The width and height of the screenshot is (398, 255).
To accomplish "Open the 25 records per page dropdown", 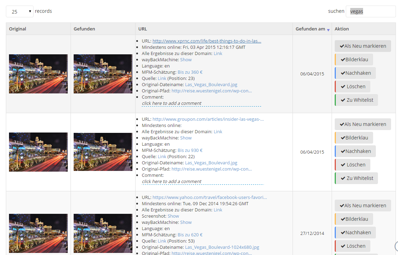I will 20,11.
